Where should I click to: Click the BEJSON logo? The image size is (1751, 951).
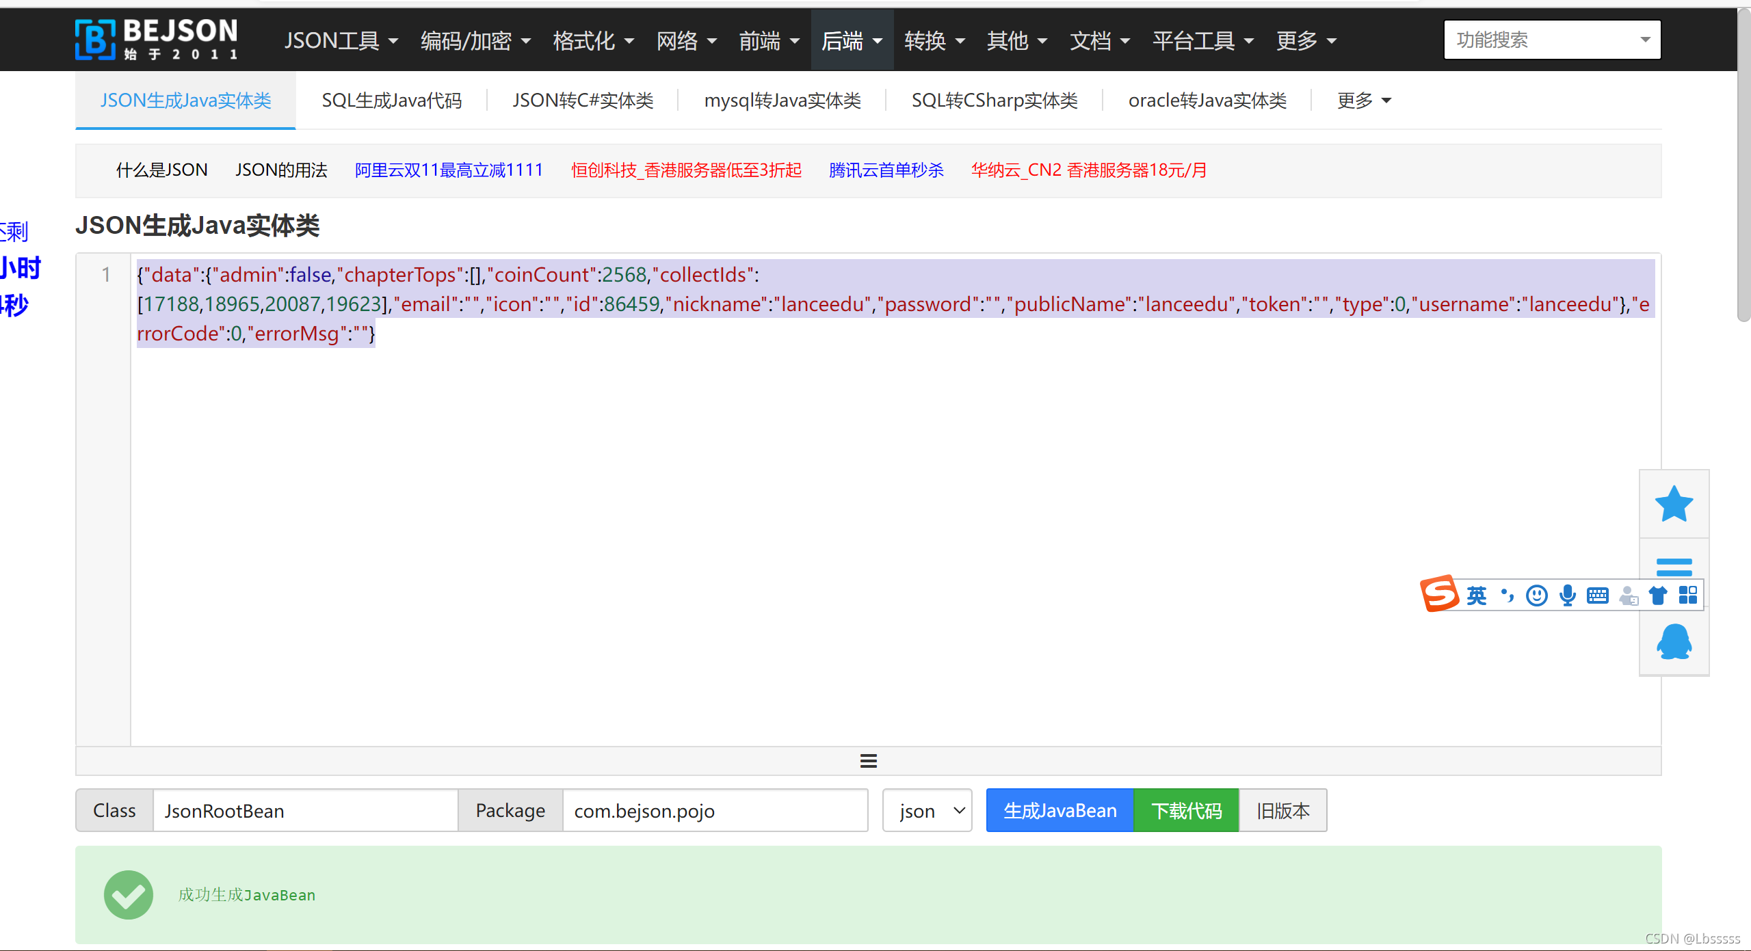(157, 39)
